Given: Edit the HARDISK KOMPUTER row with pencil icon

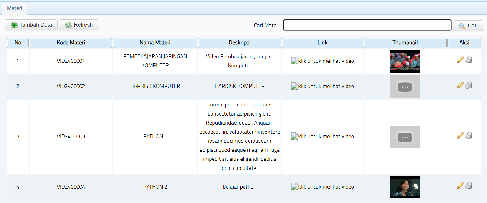Looking at the screenshot, I should click(460, 85).
